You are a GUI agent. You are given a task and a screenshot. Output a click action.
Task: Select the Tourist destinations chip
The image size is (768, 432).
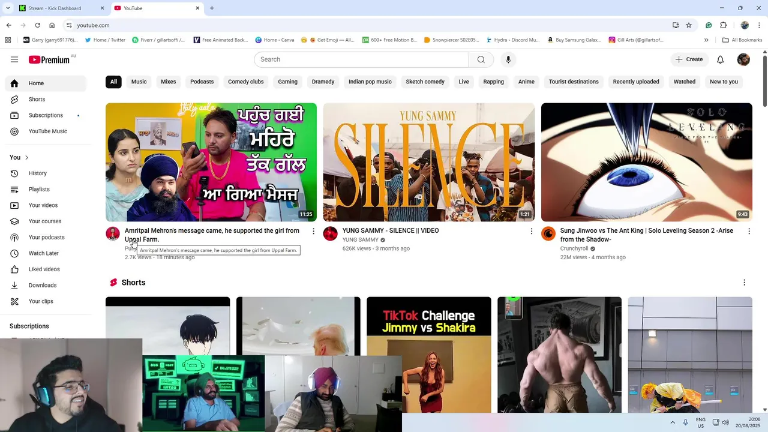(574, 82)
